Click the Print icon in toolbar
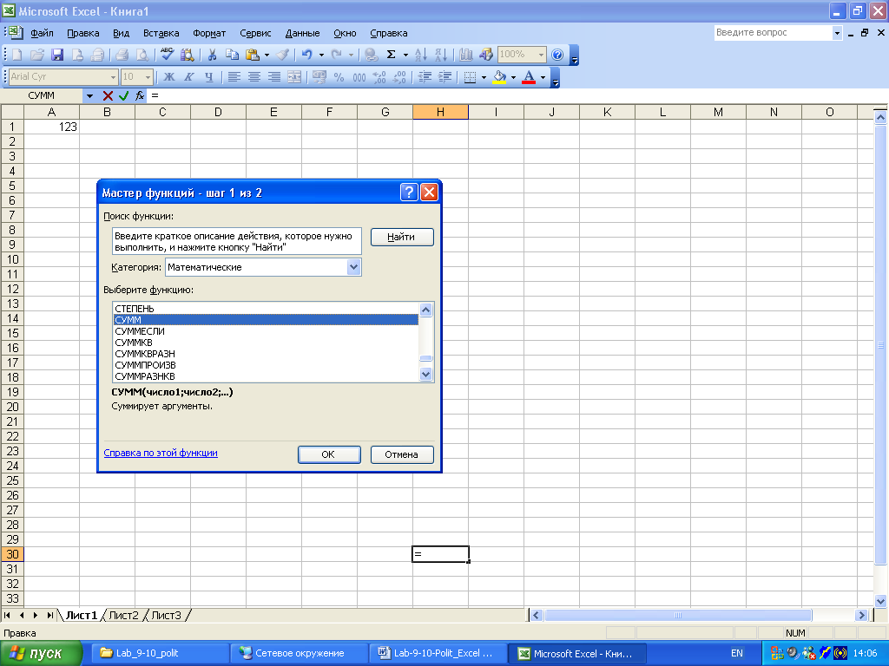Viewport: 889px width, 666px height. (122, 55)
